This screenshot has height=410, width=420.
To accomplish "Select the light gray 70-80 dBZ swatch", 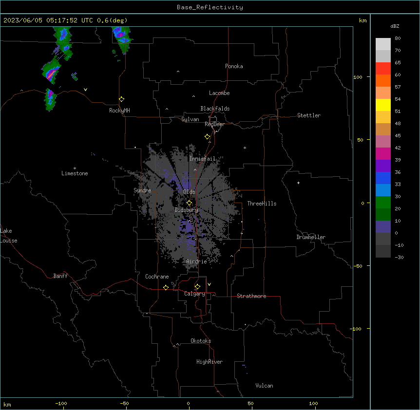I will [383, 44].
